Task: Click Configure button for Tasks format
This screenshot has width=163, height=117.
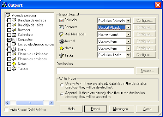Action: pos(145,55)
